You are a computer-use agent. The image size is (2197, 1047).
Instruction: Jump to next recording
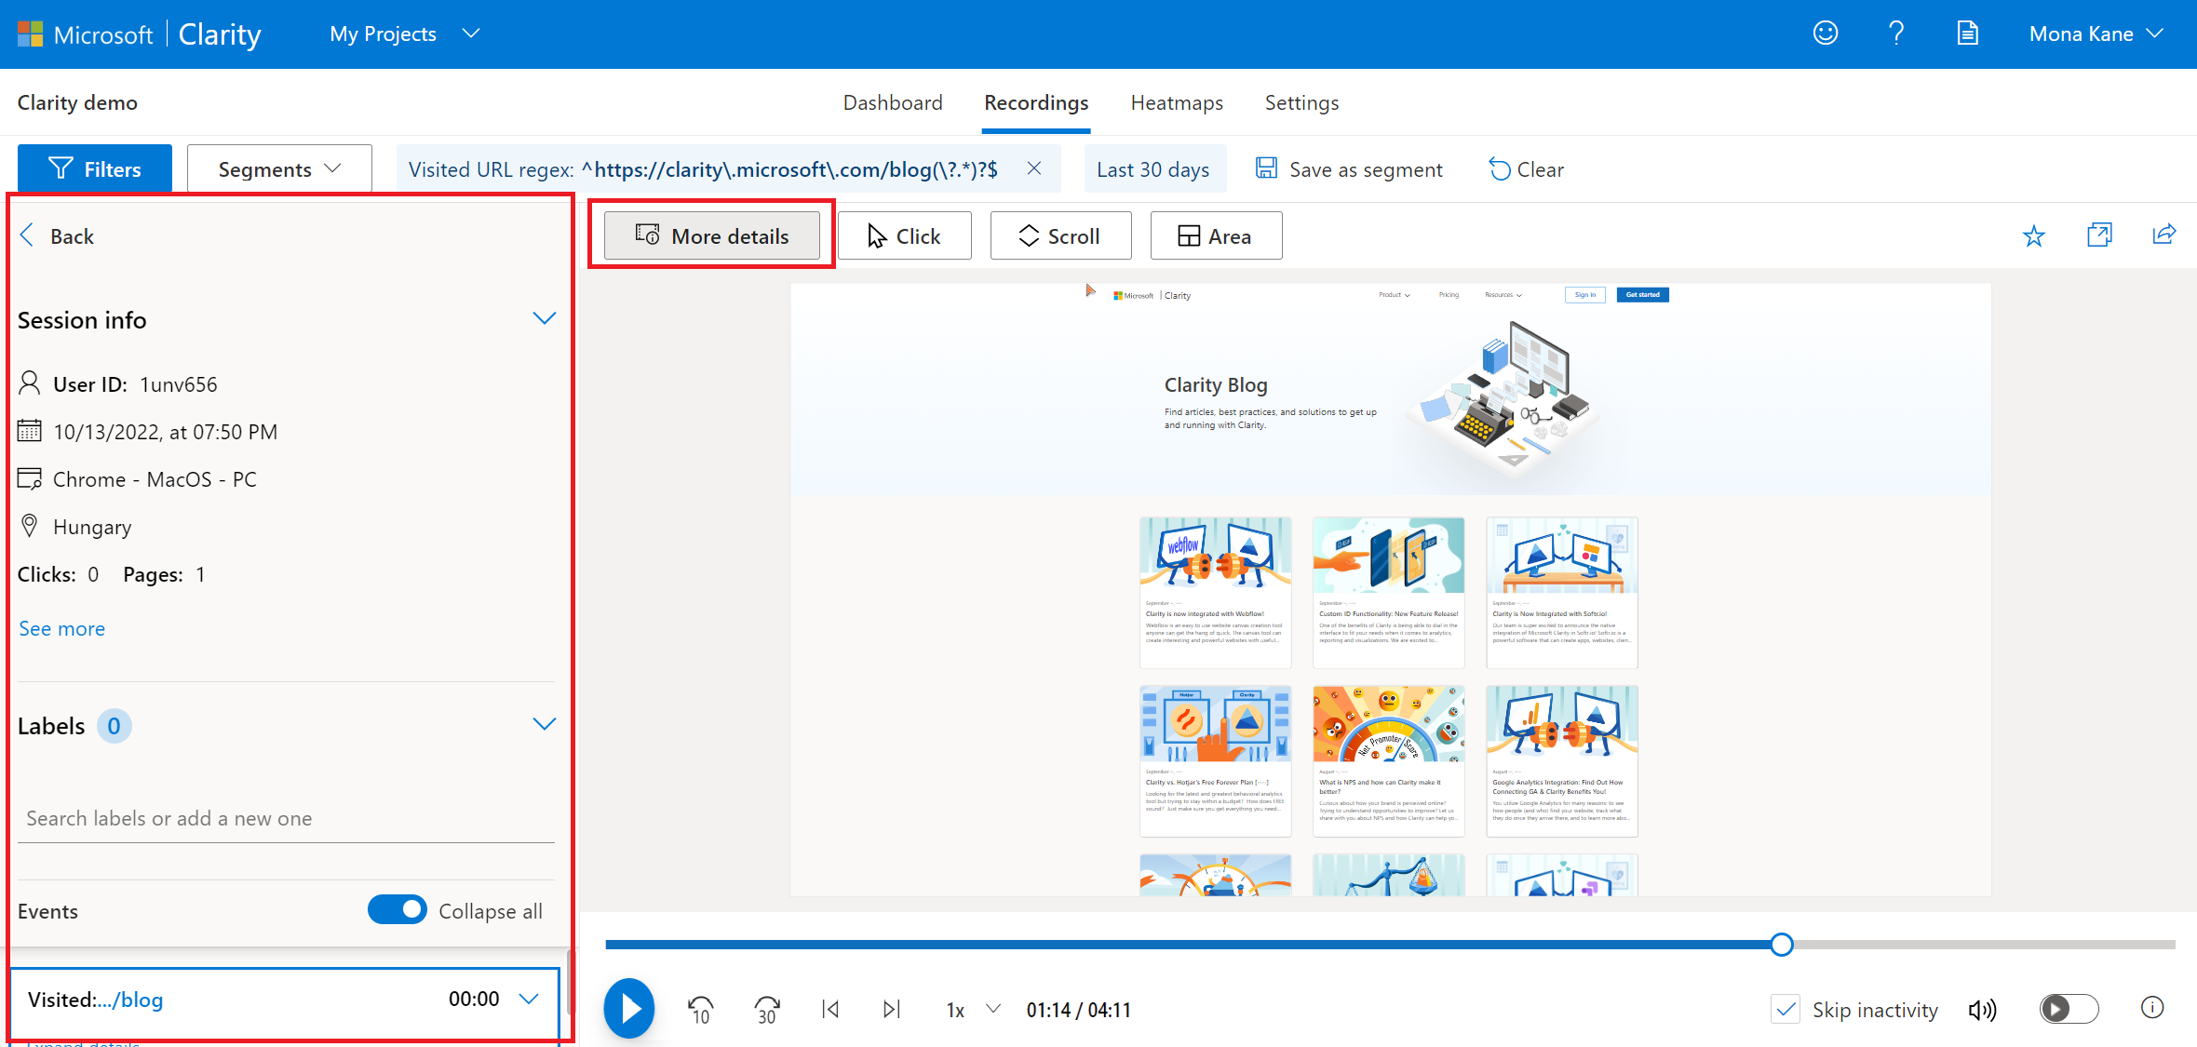[892, 1009]
